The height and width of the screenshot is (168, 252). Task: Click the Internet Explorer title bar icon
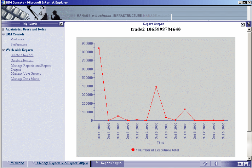click(x=3, y=2)
